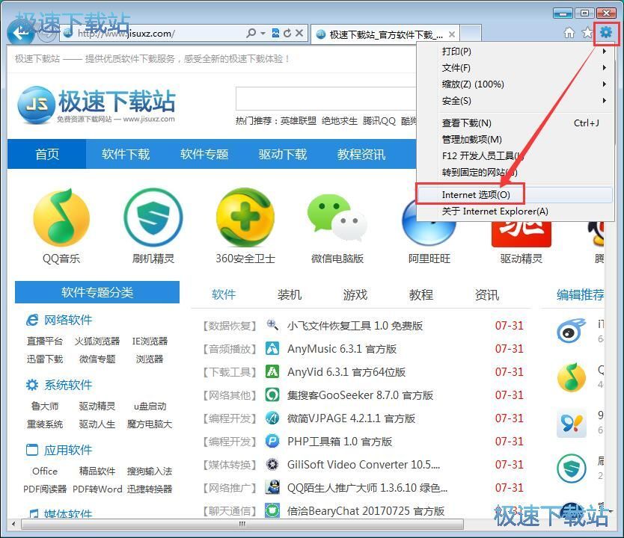Image resolution: width=624 pixels, height=538 pixels.
Task: Open the 软件专题 navigation tab
Action: 204,154
